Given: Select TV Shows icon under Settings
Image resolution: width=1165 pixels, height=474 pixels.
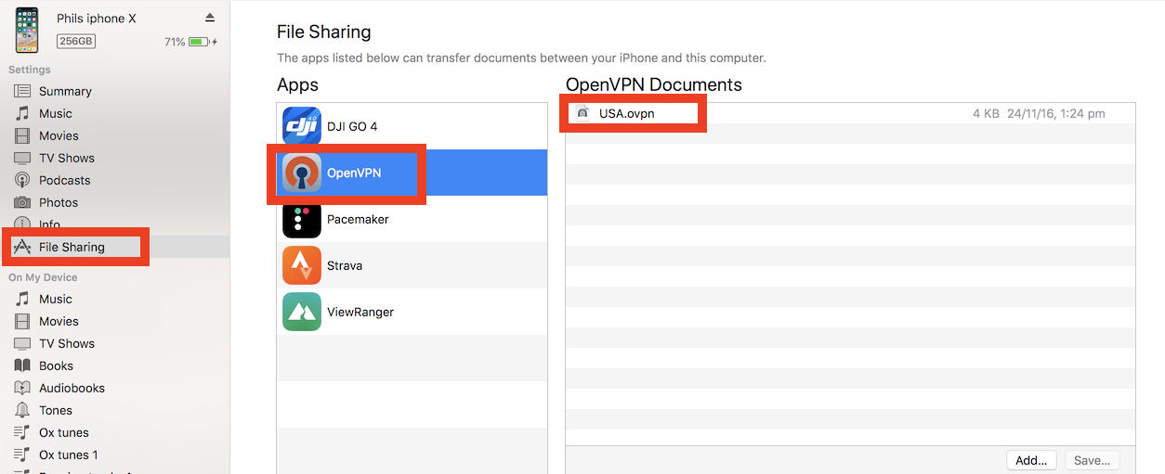Looking at the screenshot, I should coord(22,158).
